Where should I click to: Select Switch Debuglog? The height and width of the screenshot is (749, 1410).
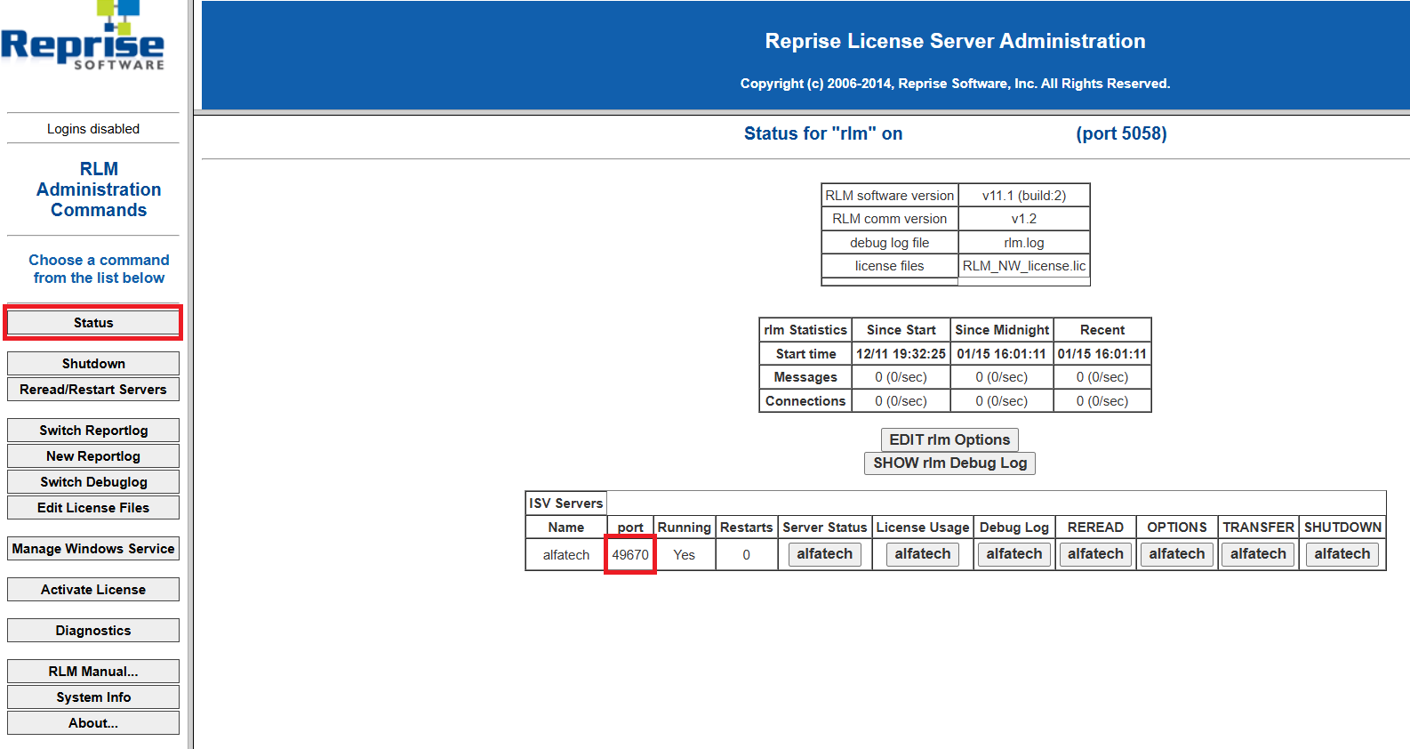tap(93, 482)
